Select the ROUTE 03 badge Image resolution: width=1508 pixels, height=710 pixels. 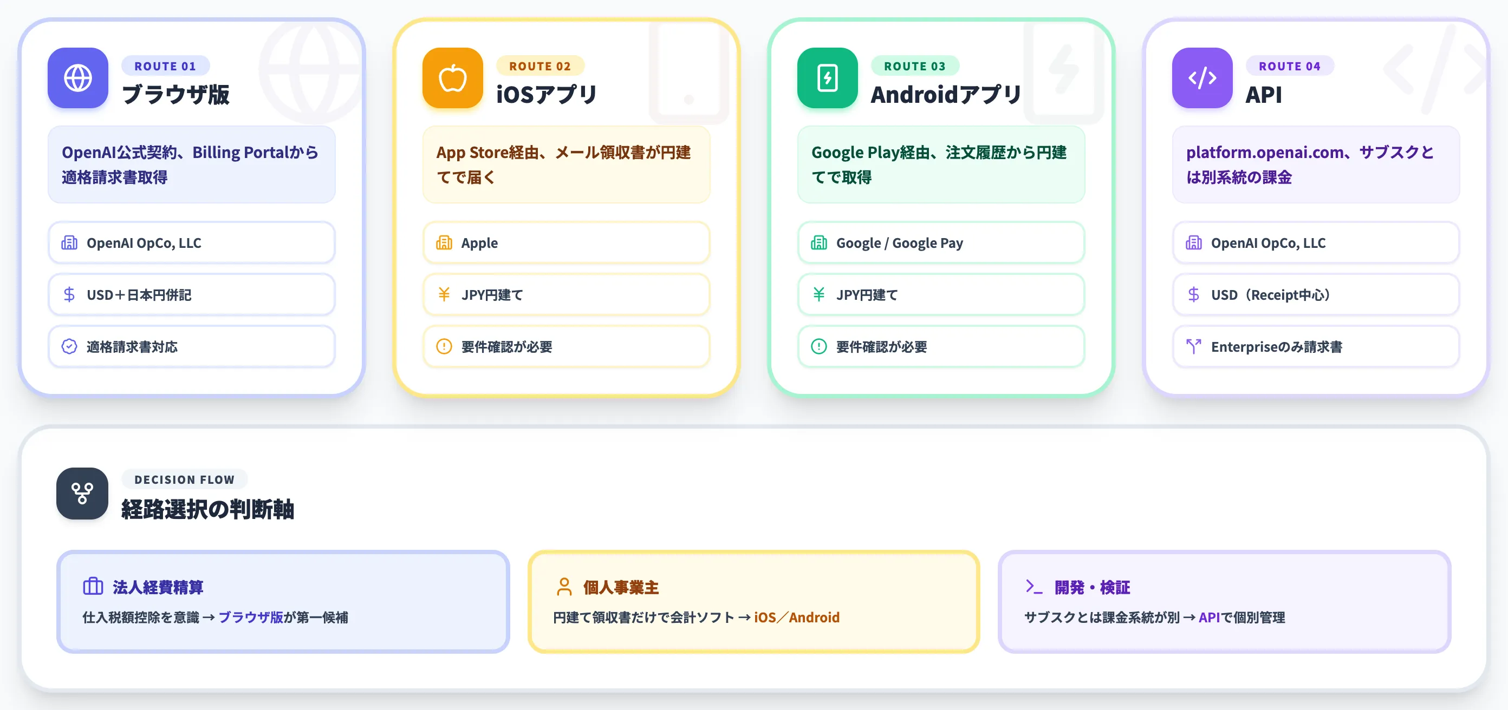914,66
